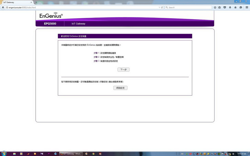Open the Visual Studio taskbar icon
The height and width of the screenshot is (156, 250).
coord(42,154)
